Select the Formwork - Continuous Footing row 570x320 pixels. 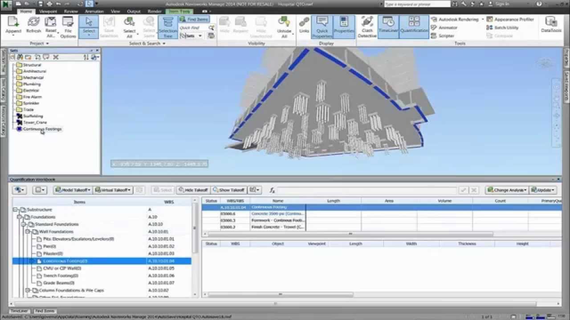382,220
